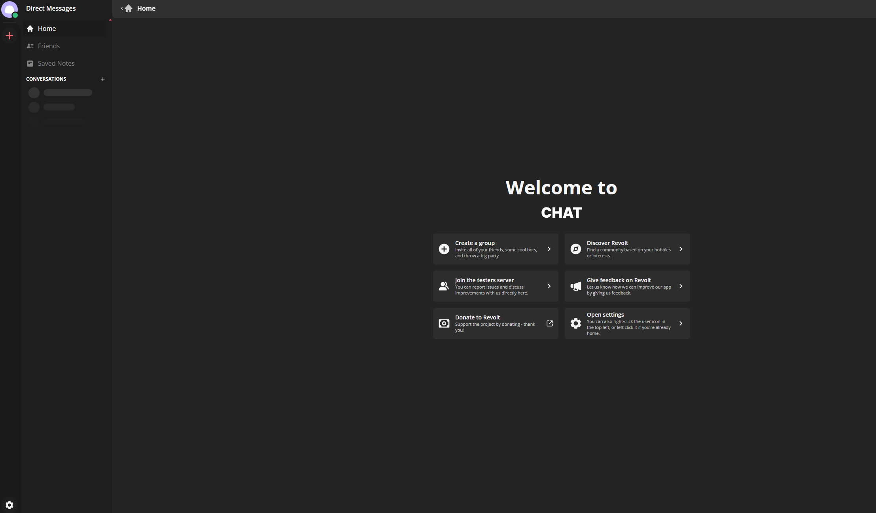Click the gear icon on Open settings card

click(576, 323)
